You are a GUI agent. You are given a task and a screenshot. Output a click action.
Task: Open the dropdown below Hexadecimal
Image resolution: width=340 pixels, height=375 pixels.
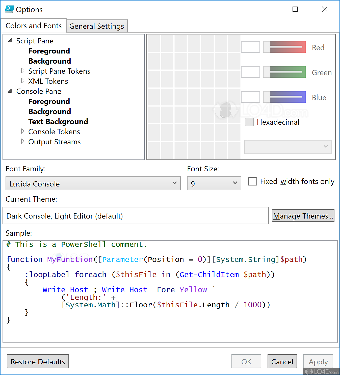[x=288, y=147]
